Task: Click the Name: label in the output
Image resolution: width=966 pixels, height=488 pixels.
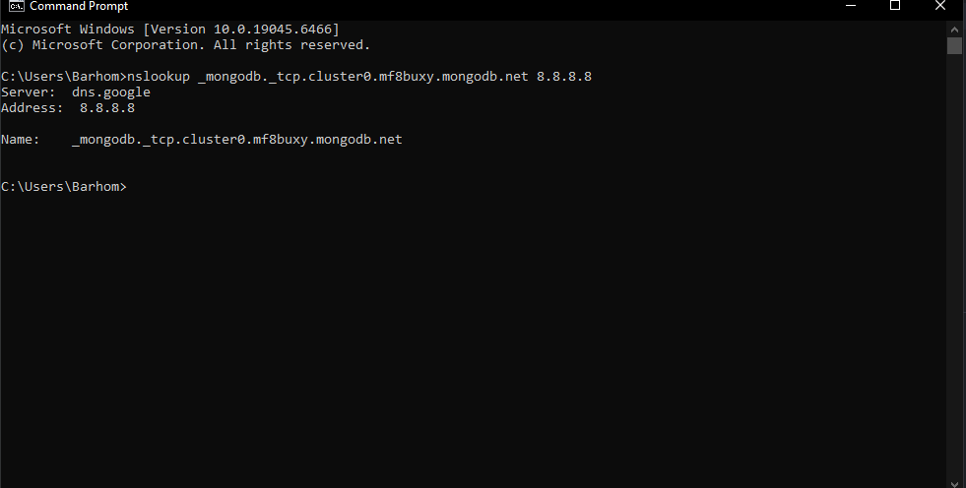Action: click(20, 140)
